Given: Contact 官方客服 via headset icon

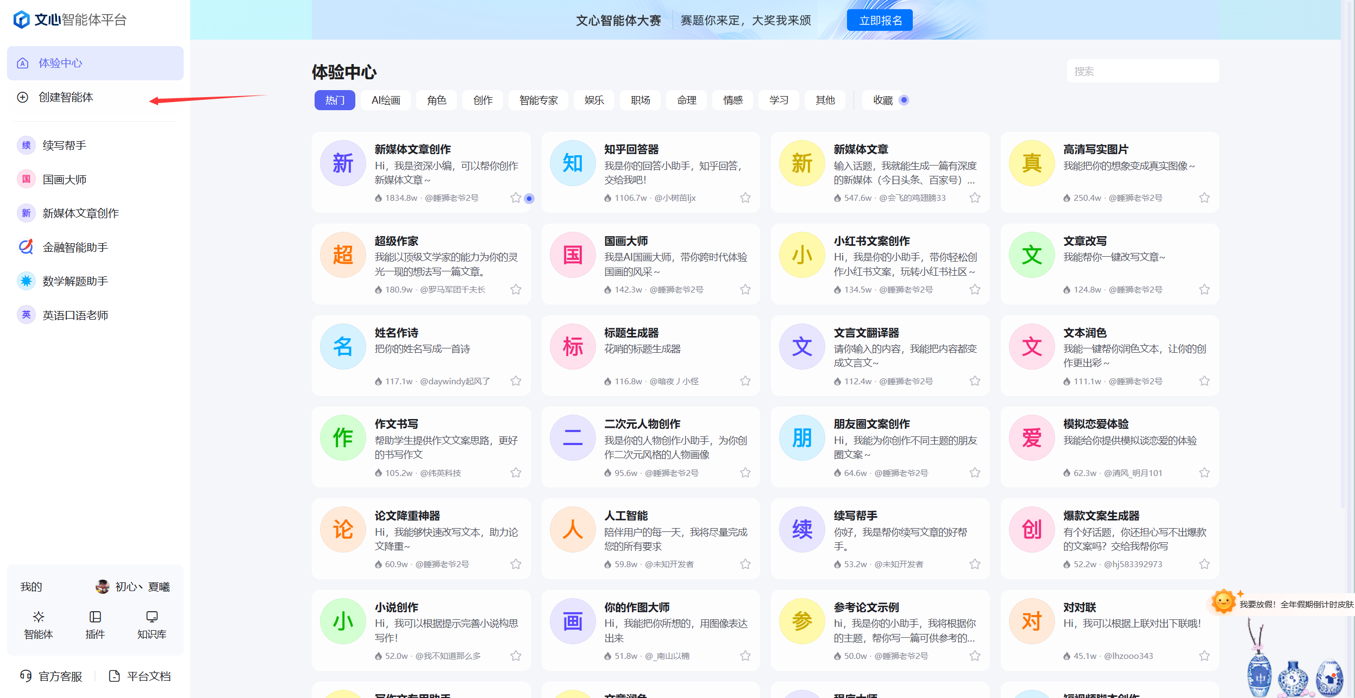Looking at the screenshot, I should coord(26,676).
